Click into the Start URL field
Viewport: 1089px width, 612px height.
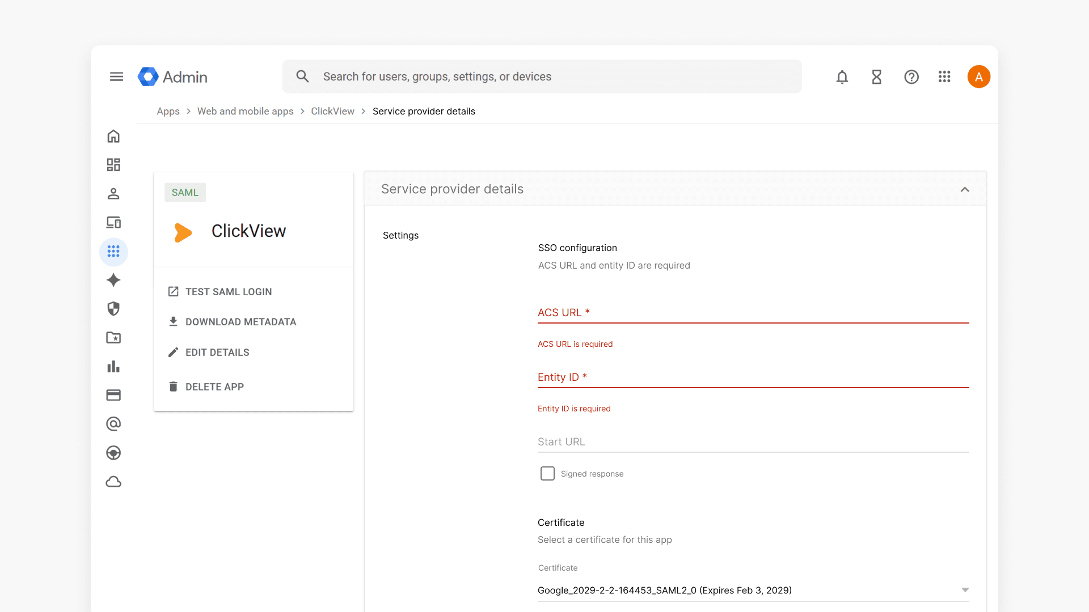click(x=753, y=442)
